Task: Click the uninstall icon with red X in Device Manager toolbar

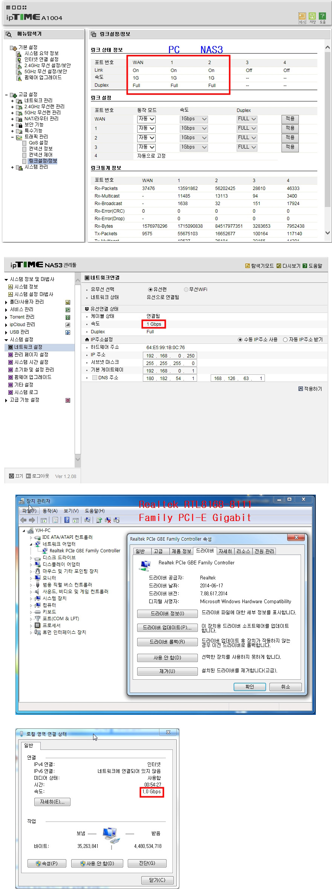Action: pyautogui.click(x=108, y=520)
